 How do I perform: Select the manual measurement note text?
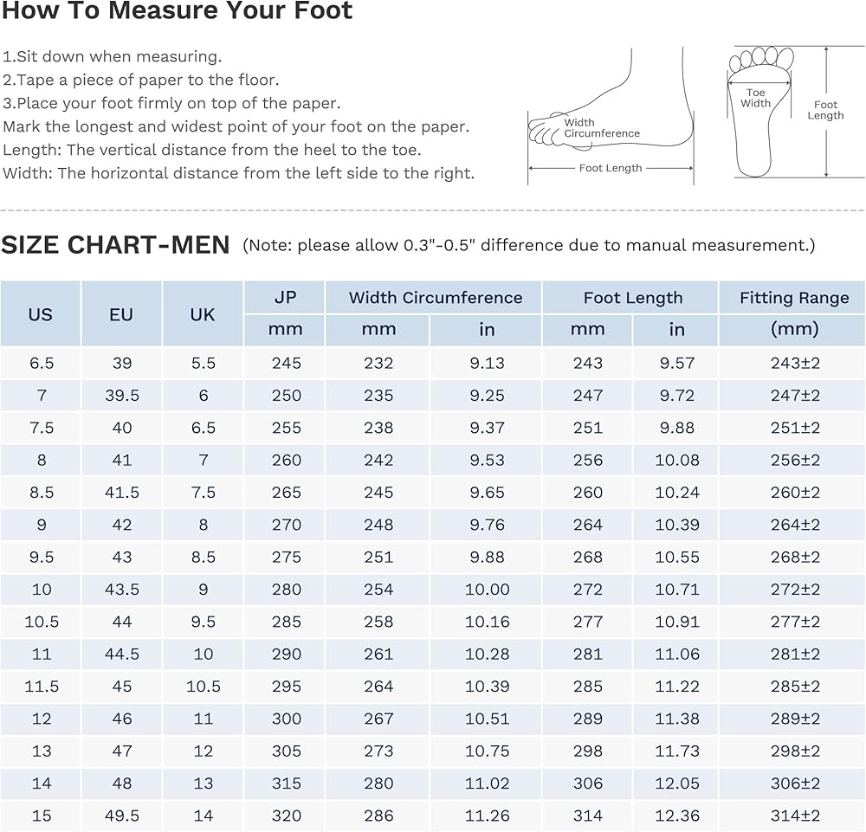tap(528, 245)
